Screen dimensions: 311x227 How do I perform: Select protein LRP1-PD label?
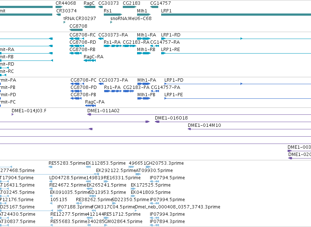coord(174,80)
